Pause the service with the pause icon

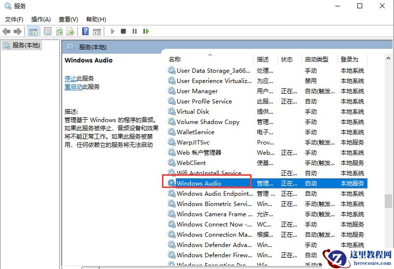[x=135, y=31]
